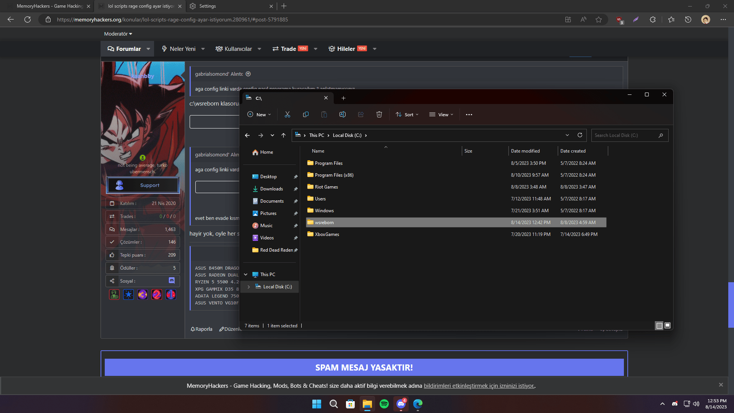The height and width of the screenshot is (413, 734).
Task: Click the notification permission link in bottom banner
Action: pyautogui.click(x=479, y=386)
